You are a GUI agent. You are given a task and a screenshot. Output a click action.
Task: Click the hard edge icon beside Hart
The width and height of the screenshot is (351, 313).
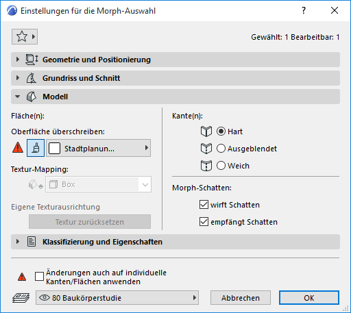pyautogui.click(x=206, y=132)
